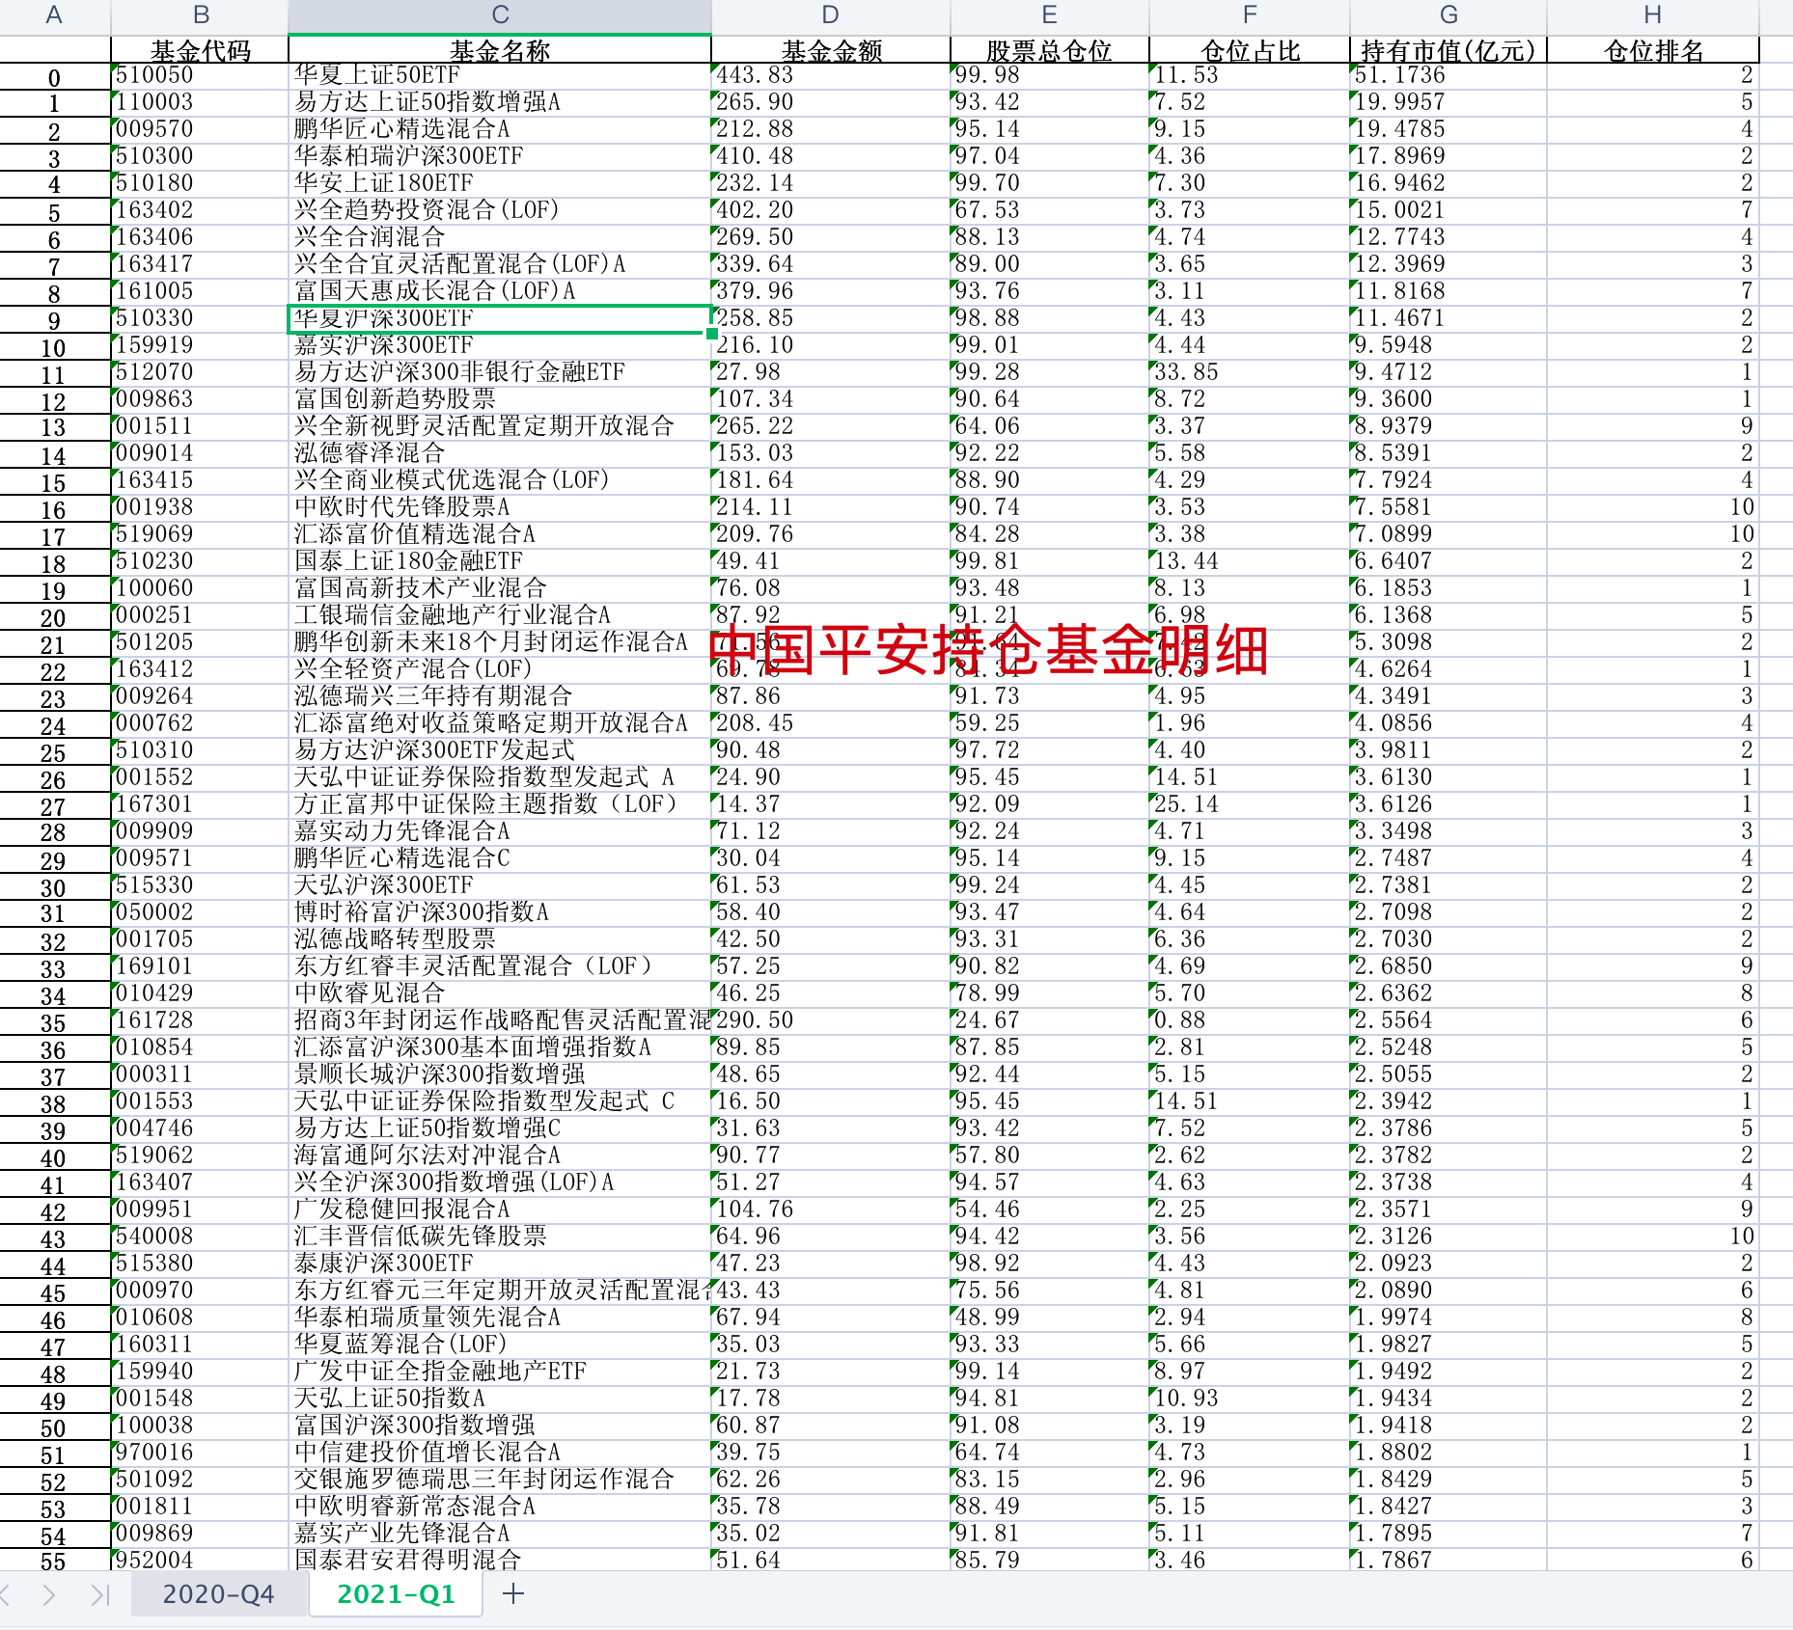The image size is (1793, 1630).
Task: Select column D header
Action: pos(831,15)
